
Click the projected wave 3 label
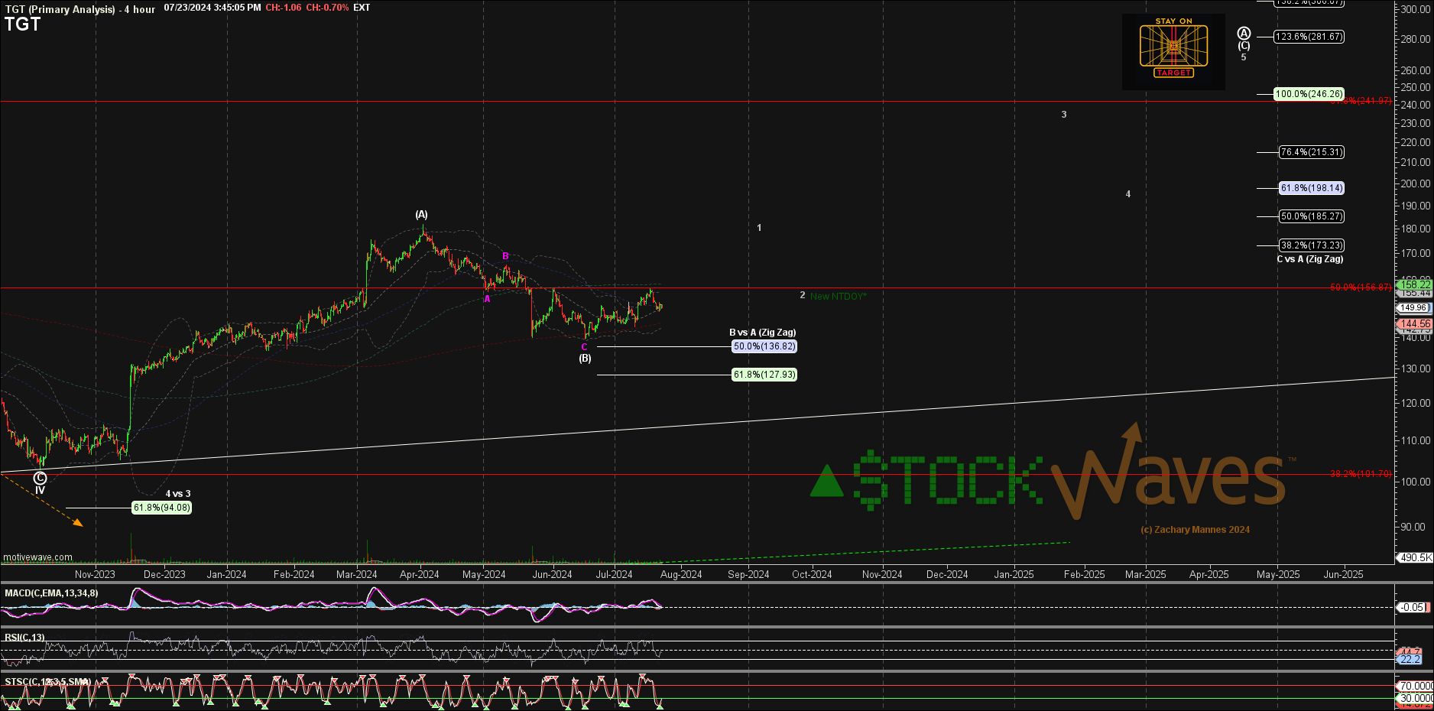(1064, 115)
